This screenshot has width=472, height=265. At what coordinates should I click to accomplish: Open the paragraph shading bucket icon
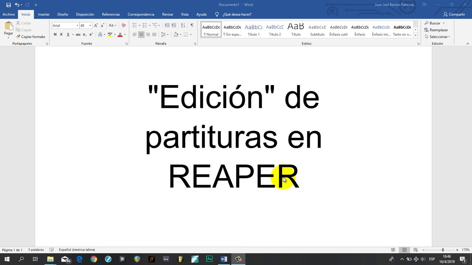coord(176,35)
